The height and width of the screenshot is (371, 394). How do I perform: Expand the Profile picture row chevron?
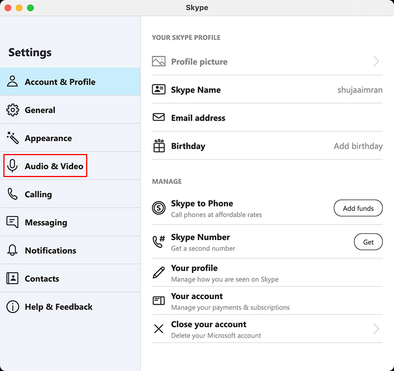pos(376,62)
